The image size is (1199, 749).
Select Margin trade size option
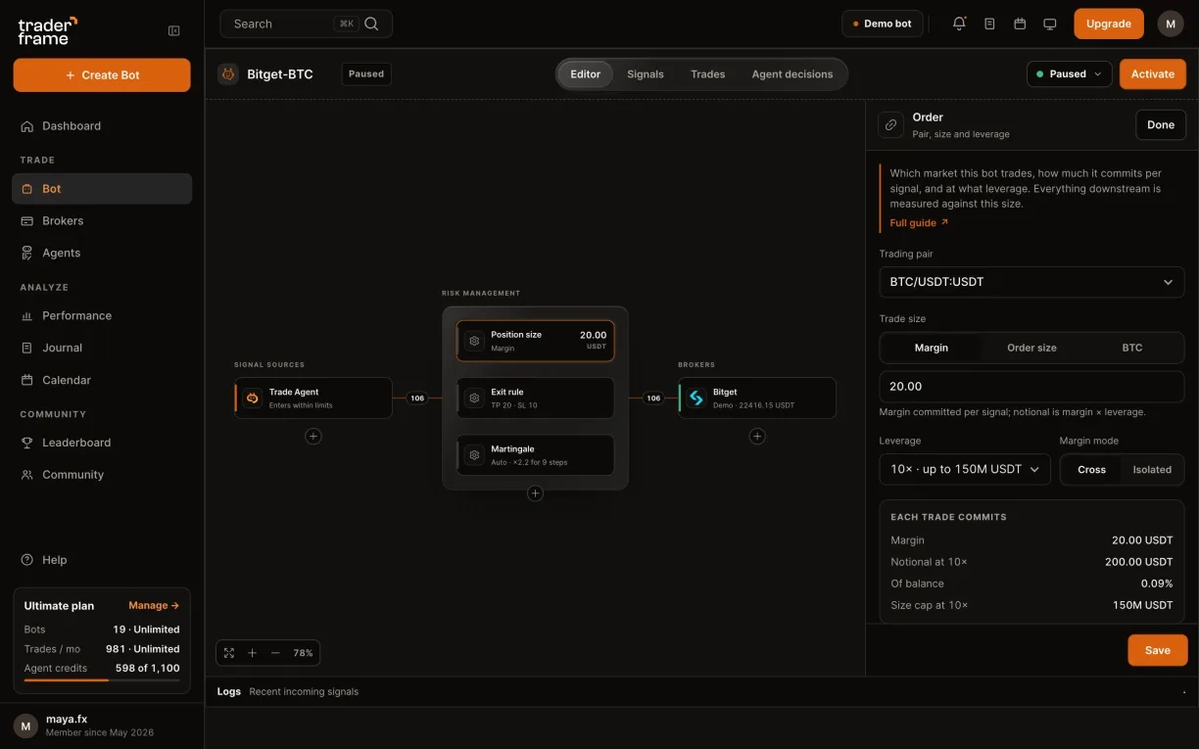(x=931, y=348)
